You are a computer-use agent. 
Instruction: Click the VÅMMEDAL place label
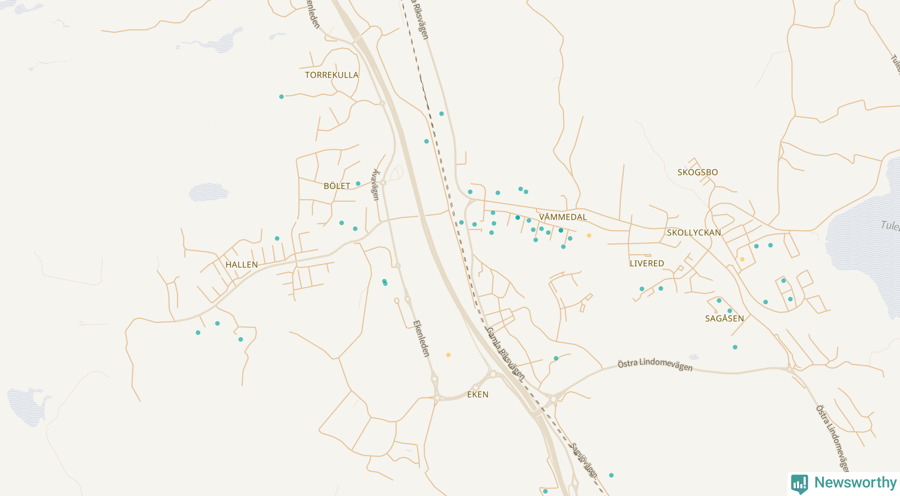[563, 217]
